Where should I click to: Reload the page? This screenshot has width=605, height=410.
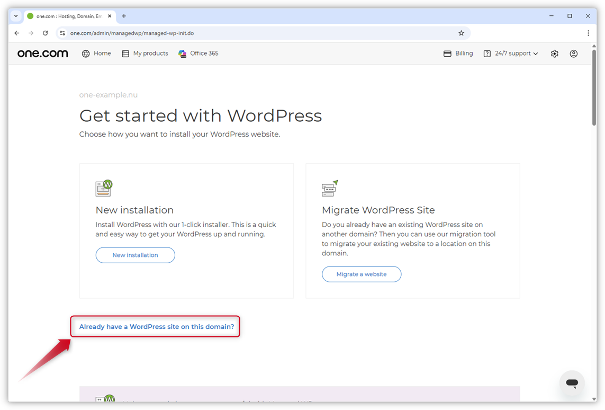click(x=46, y=33)
